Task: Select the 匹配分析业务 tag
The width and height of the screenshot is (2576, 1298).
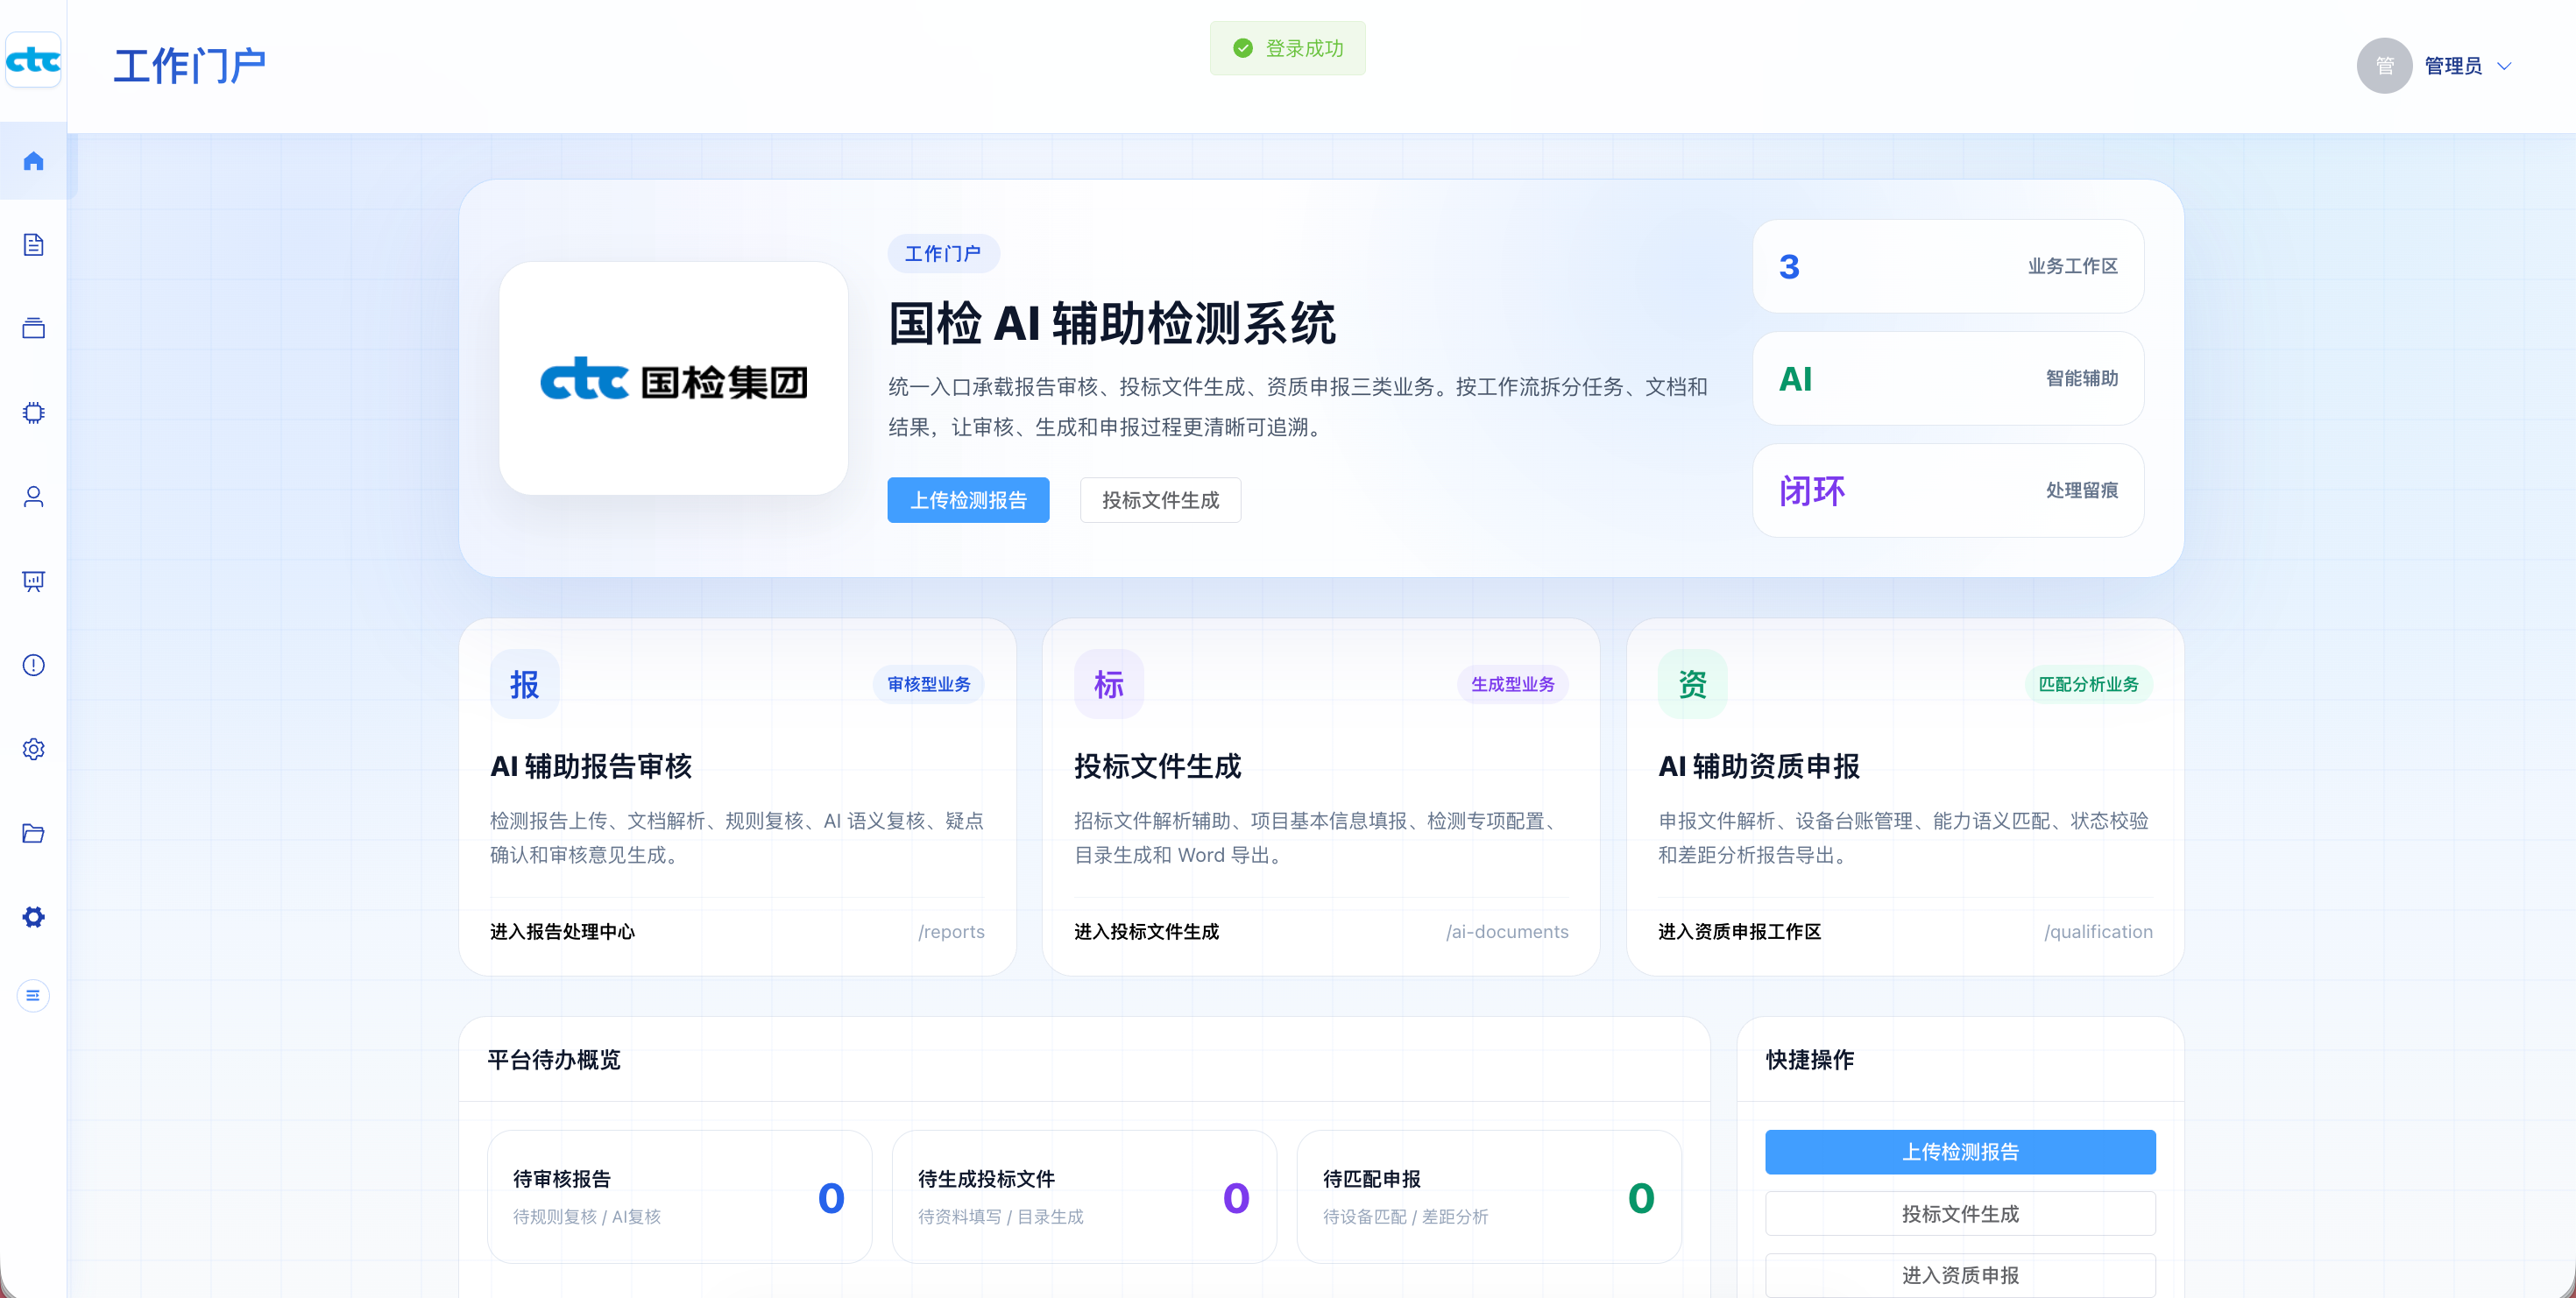Action: coord(2088,683)
